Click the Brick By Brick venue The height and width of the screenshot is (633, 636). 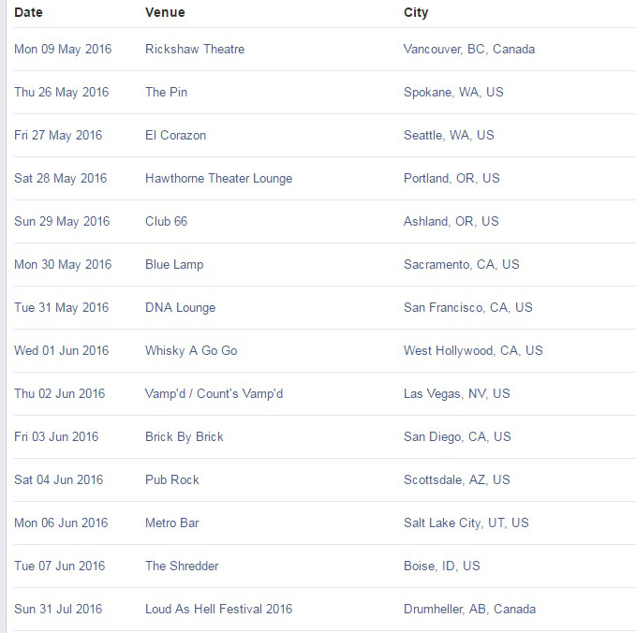185,436
